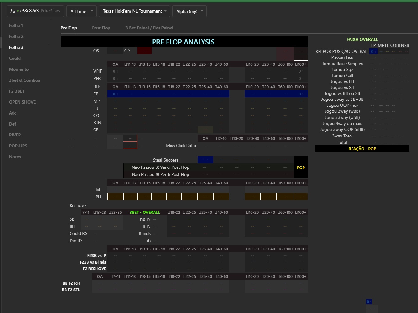Screen dimensions: 418x313
Task: Open the All Time date range dropdown
Action: [x=82, y=11]
